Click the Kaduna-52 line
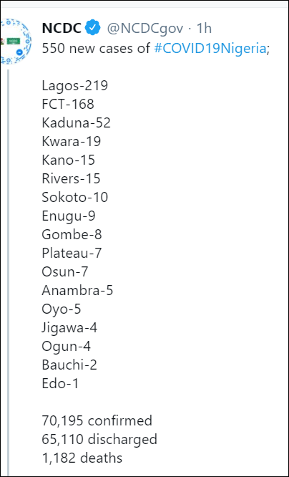The height and width of the screenshot is (477, 289). click(x=77, y=123)
